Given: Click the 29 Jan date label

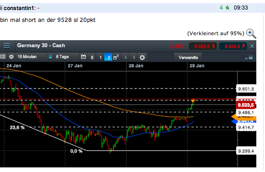Looking at the screenshot, I should coord(197,66).
